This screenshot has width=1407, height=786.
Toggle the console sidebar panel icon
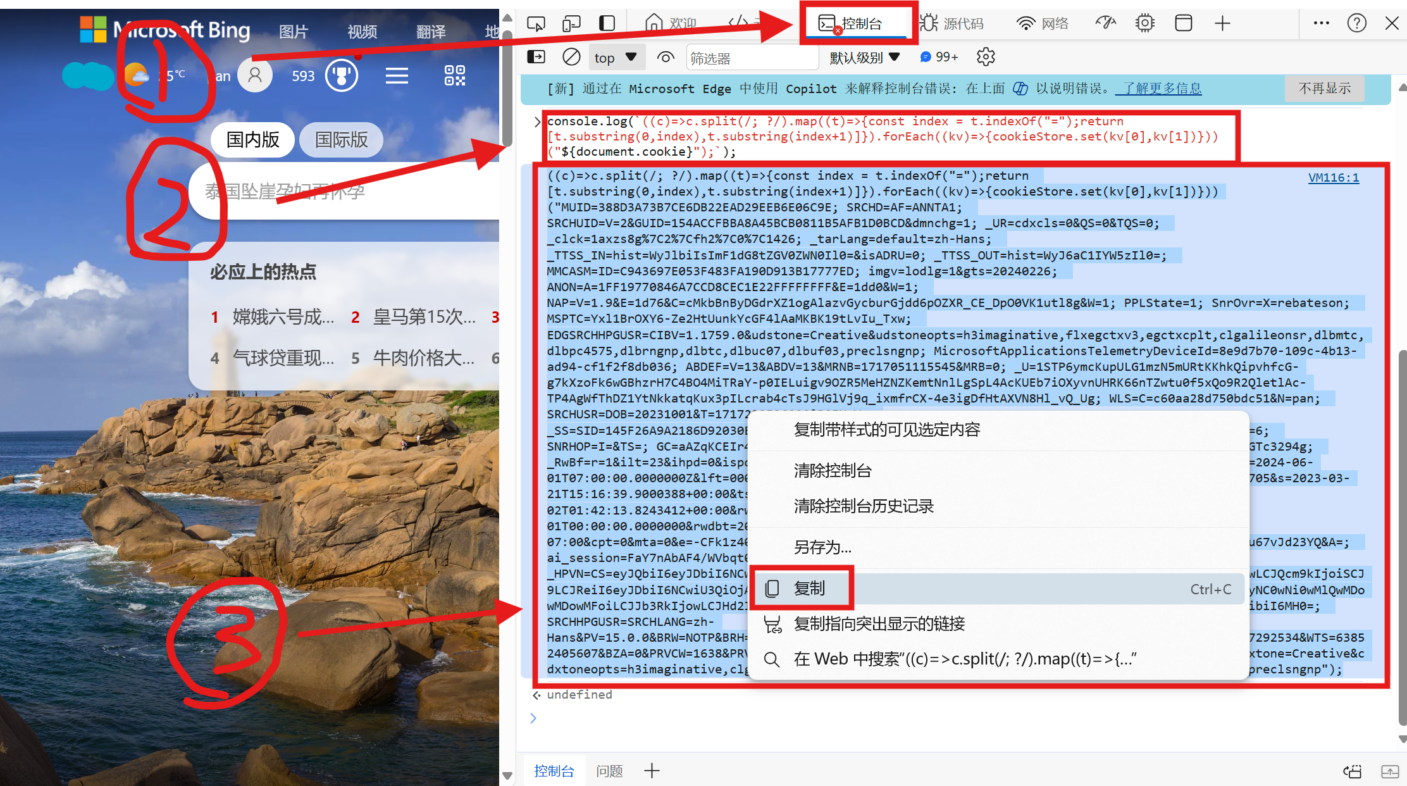[x=536, y=57]
